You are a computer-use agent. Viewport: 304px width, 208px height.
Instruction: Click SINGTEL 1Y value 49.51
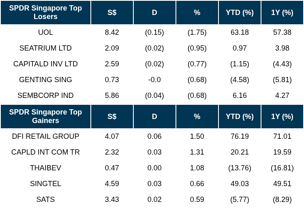[x=282, y=184]
